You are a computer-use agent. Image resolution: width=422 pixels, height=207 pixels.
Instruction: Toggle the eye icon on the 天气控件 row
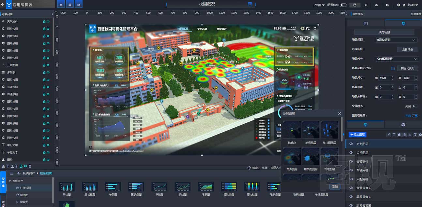coord(48,21)
